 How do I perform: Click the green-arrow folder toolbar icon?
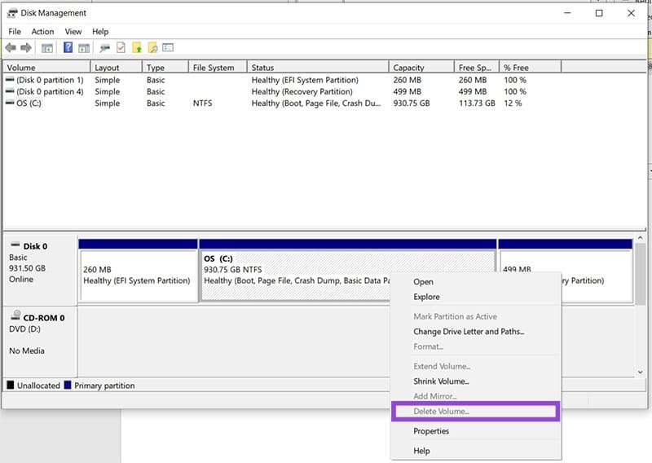pyautogui.click(x=136, y=48)
